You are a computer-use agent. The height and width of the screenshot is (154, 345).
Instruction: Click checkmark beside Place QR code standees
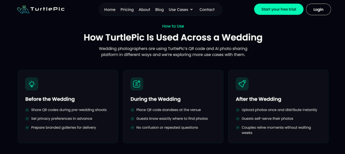(132, 110)
